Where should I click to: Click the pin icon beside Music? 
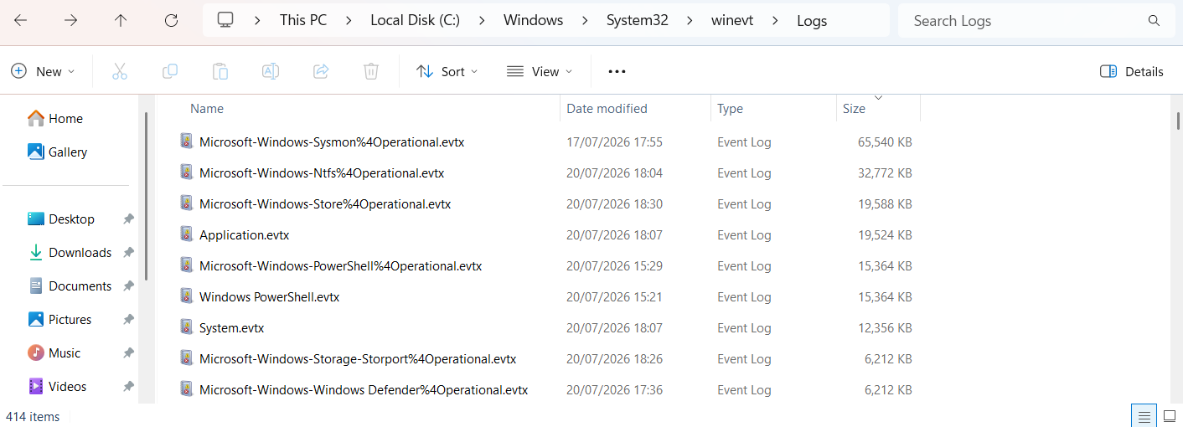tap(128, 353)
